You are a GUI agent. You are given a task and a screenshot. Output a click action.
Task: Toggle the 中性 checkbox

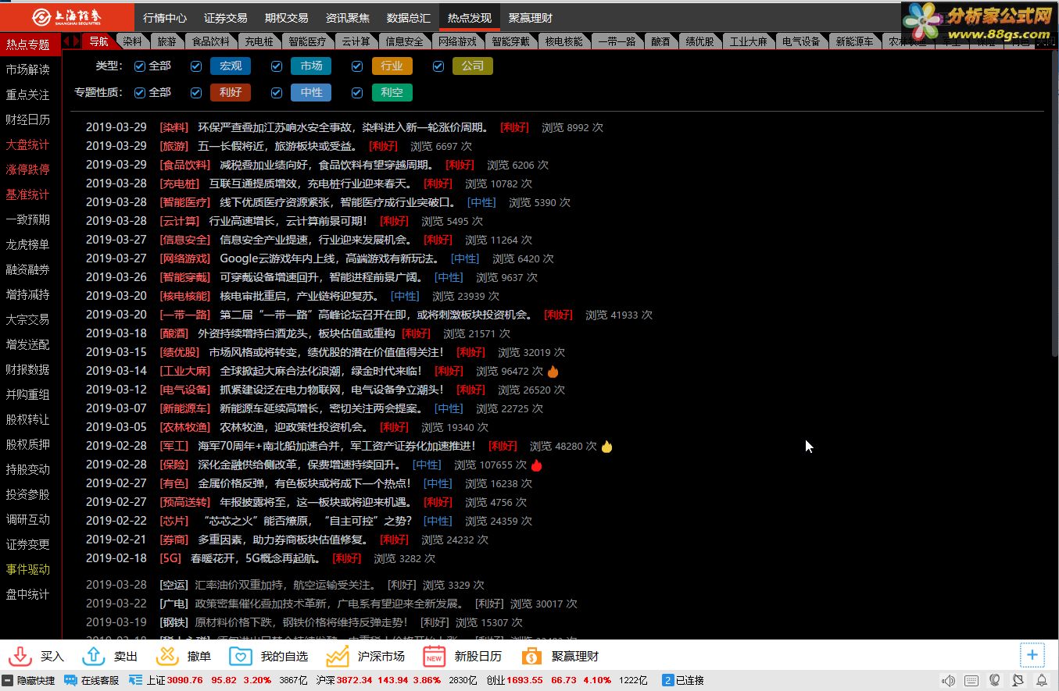[277, 93]
